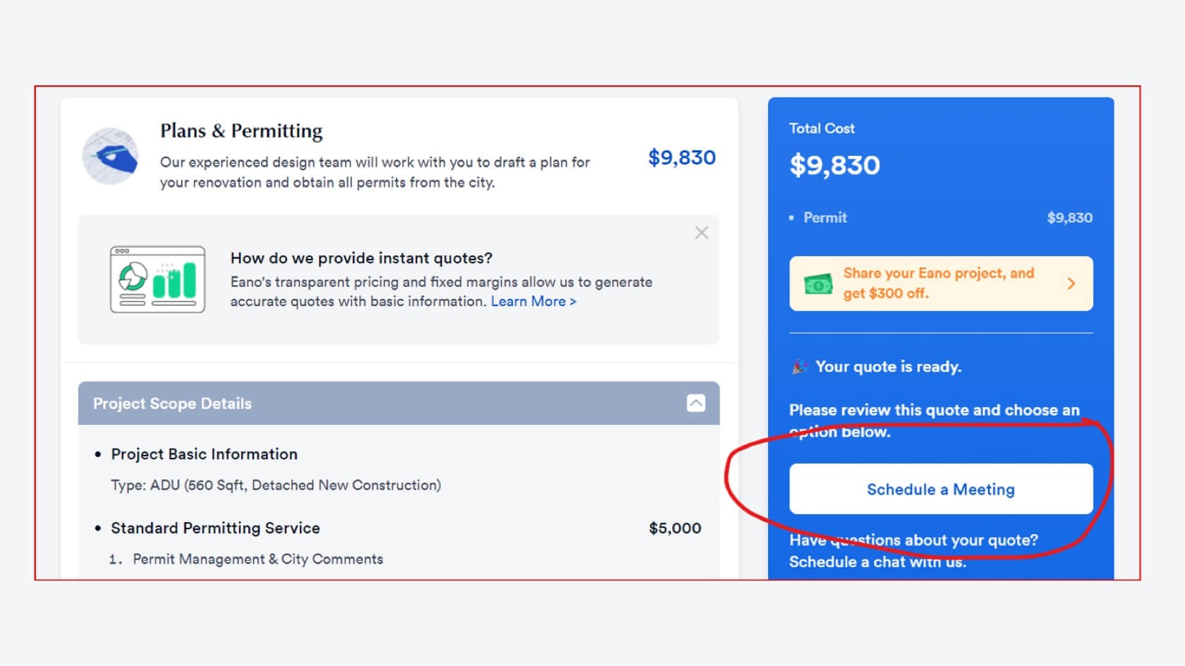
Task: Click the green cash icon in share banner
Action: [818, 285]
